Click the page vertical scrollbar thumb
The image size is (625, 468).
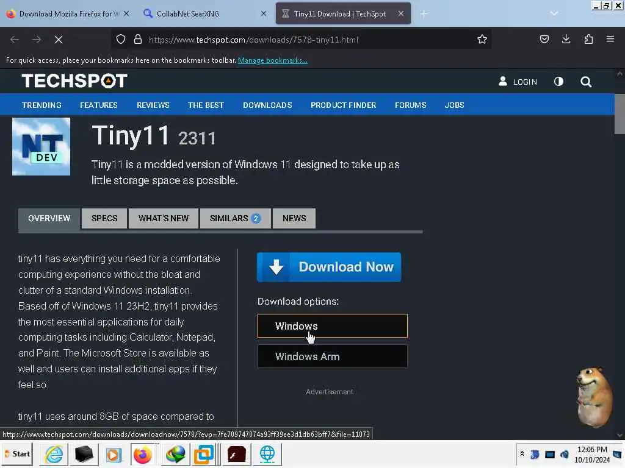coord(620,114)
